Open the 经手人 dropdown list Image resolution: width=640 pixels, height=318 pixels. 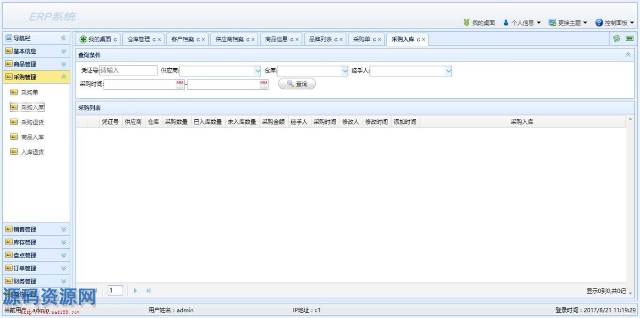pos(448,71)
